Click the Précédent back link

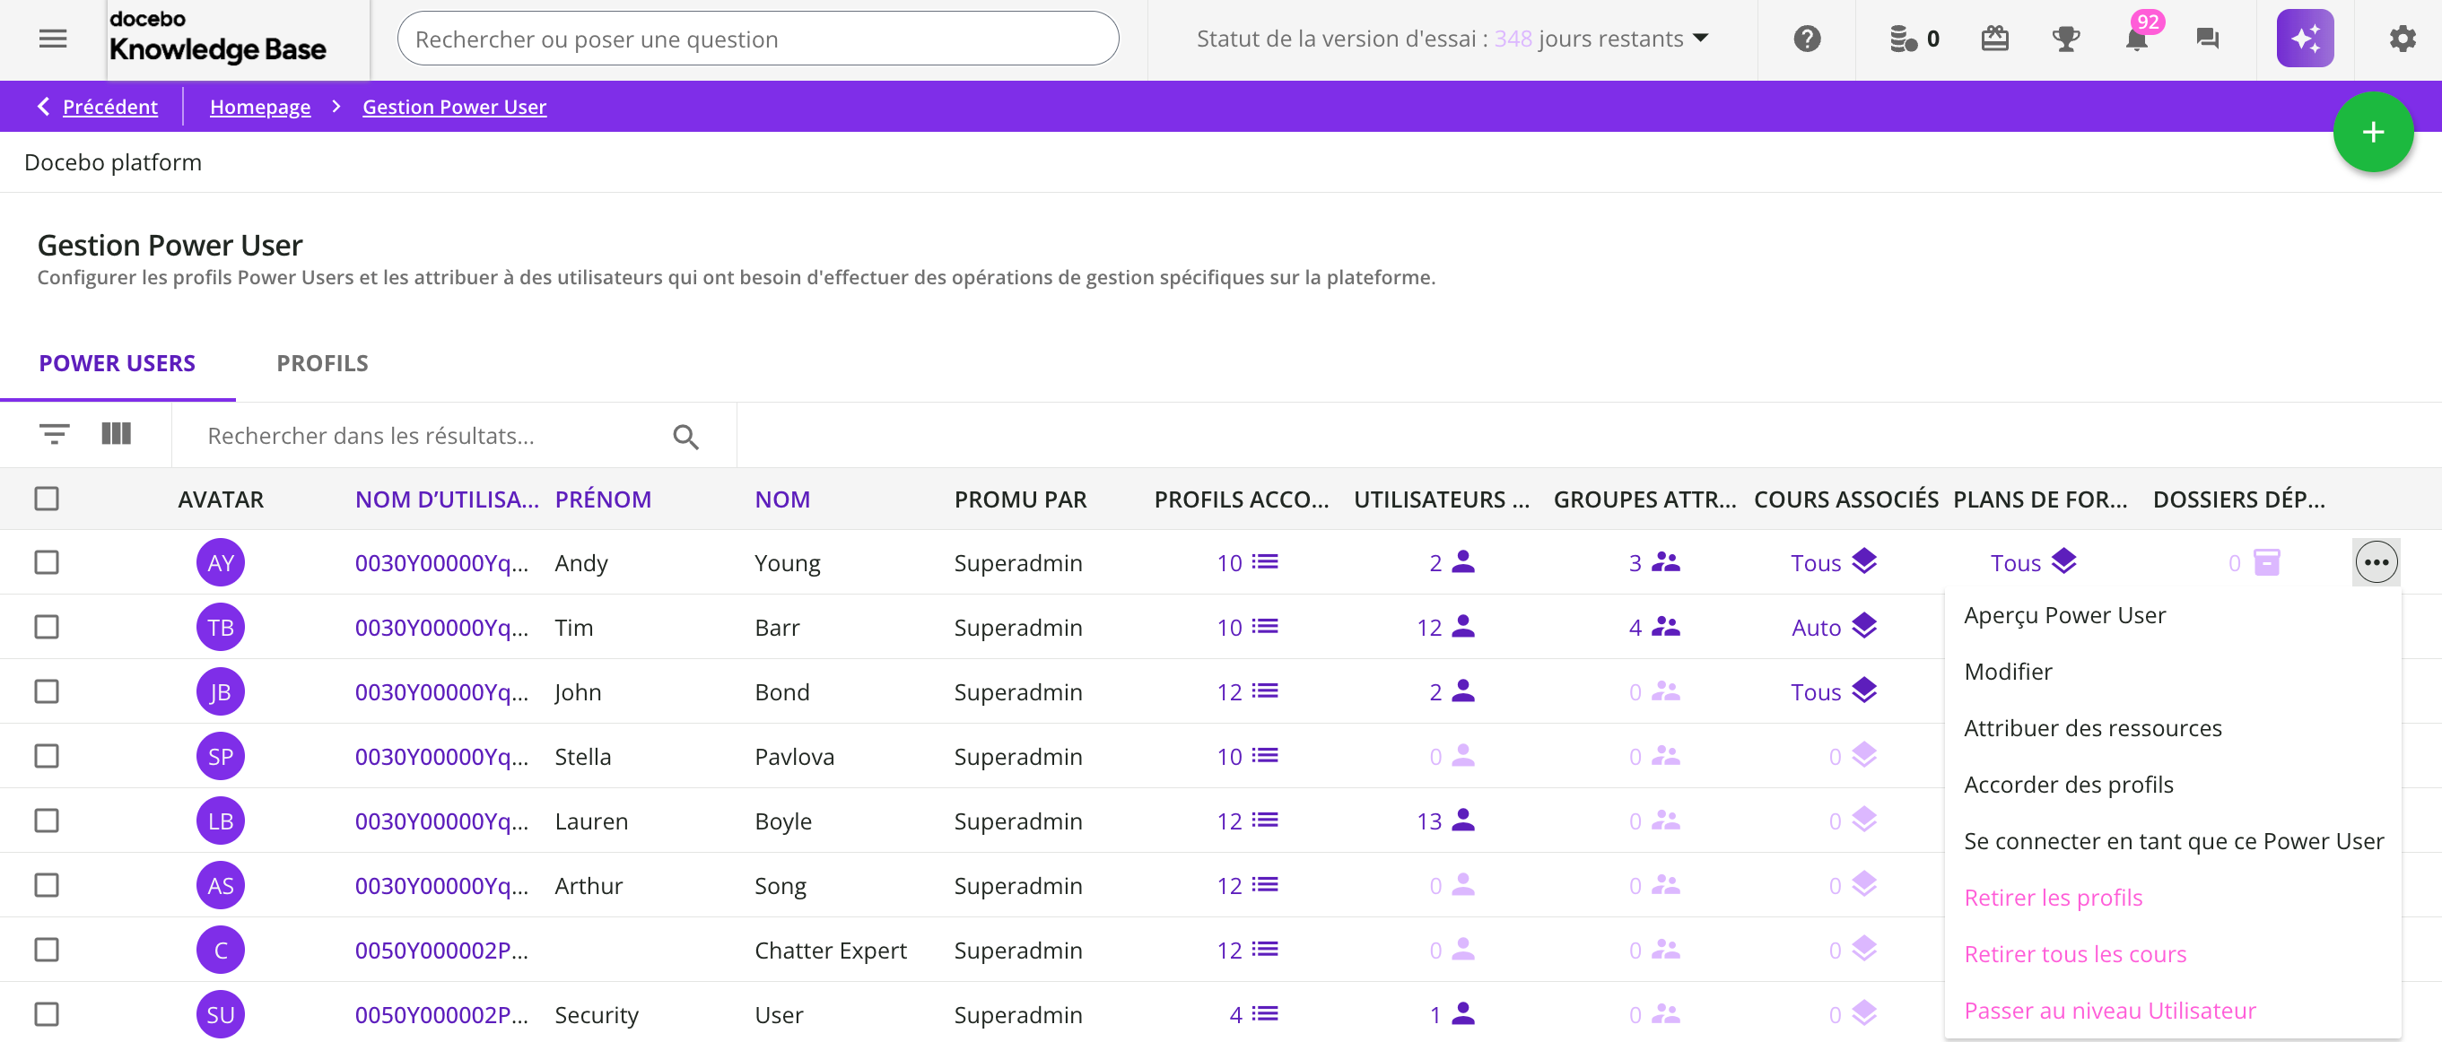pos(109,107)
